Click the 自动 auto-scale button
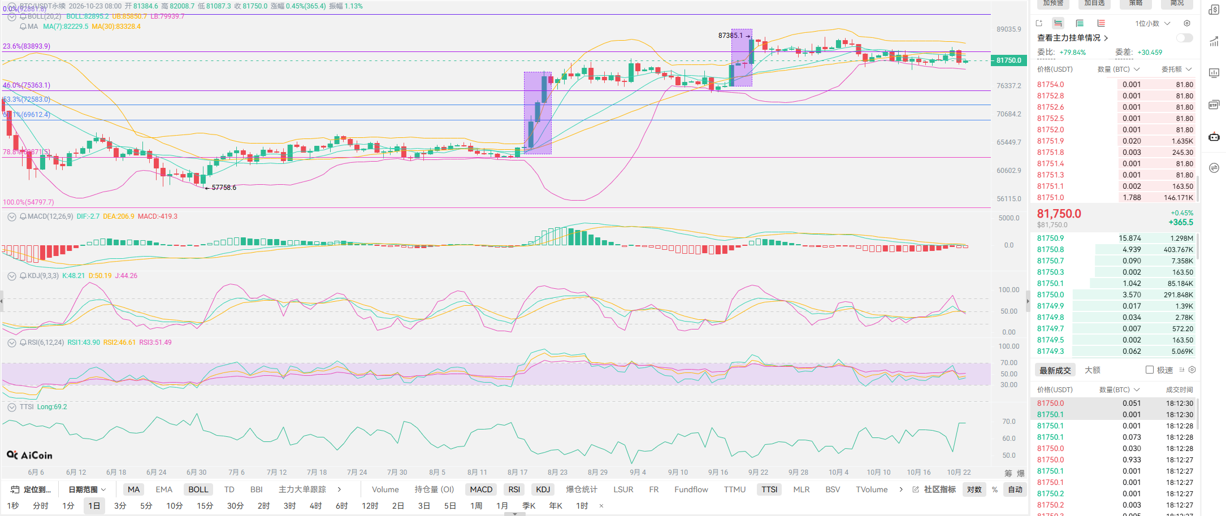The image size is (1226, 516). point(1015,489)
